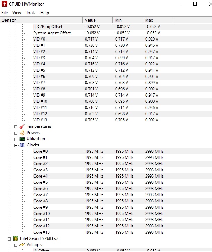Open the Tools menu

(31, 13)
